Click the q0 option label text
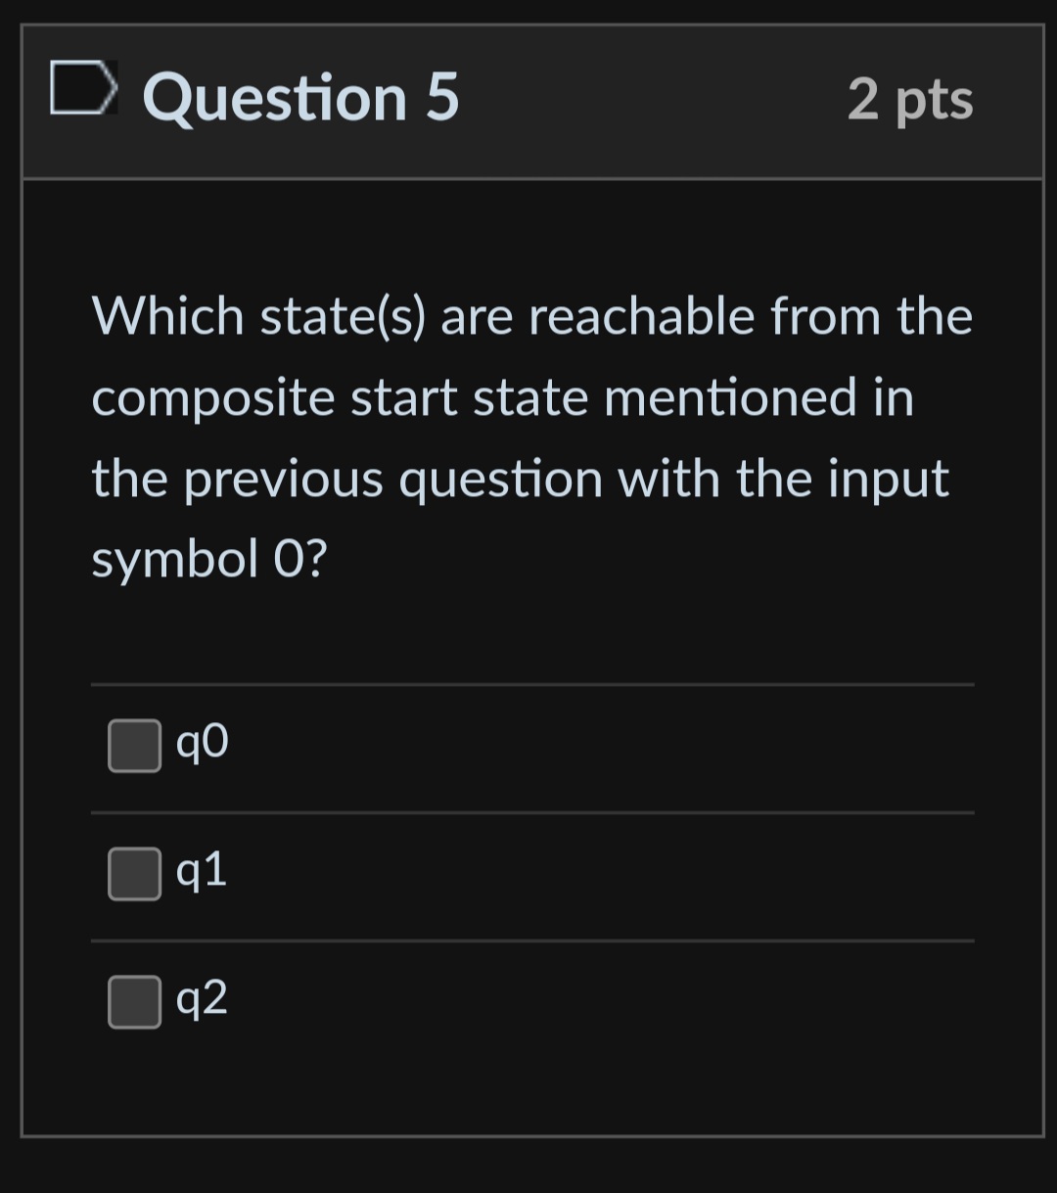 click(x=201, y=744)
